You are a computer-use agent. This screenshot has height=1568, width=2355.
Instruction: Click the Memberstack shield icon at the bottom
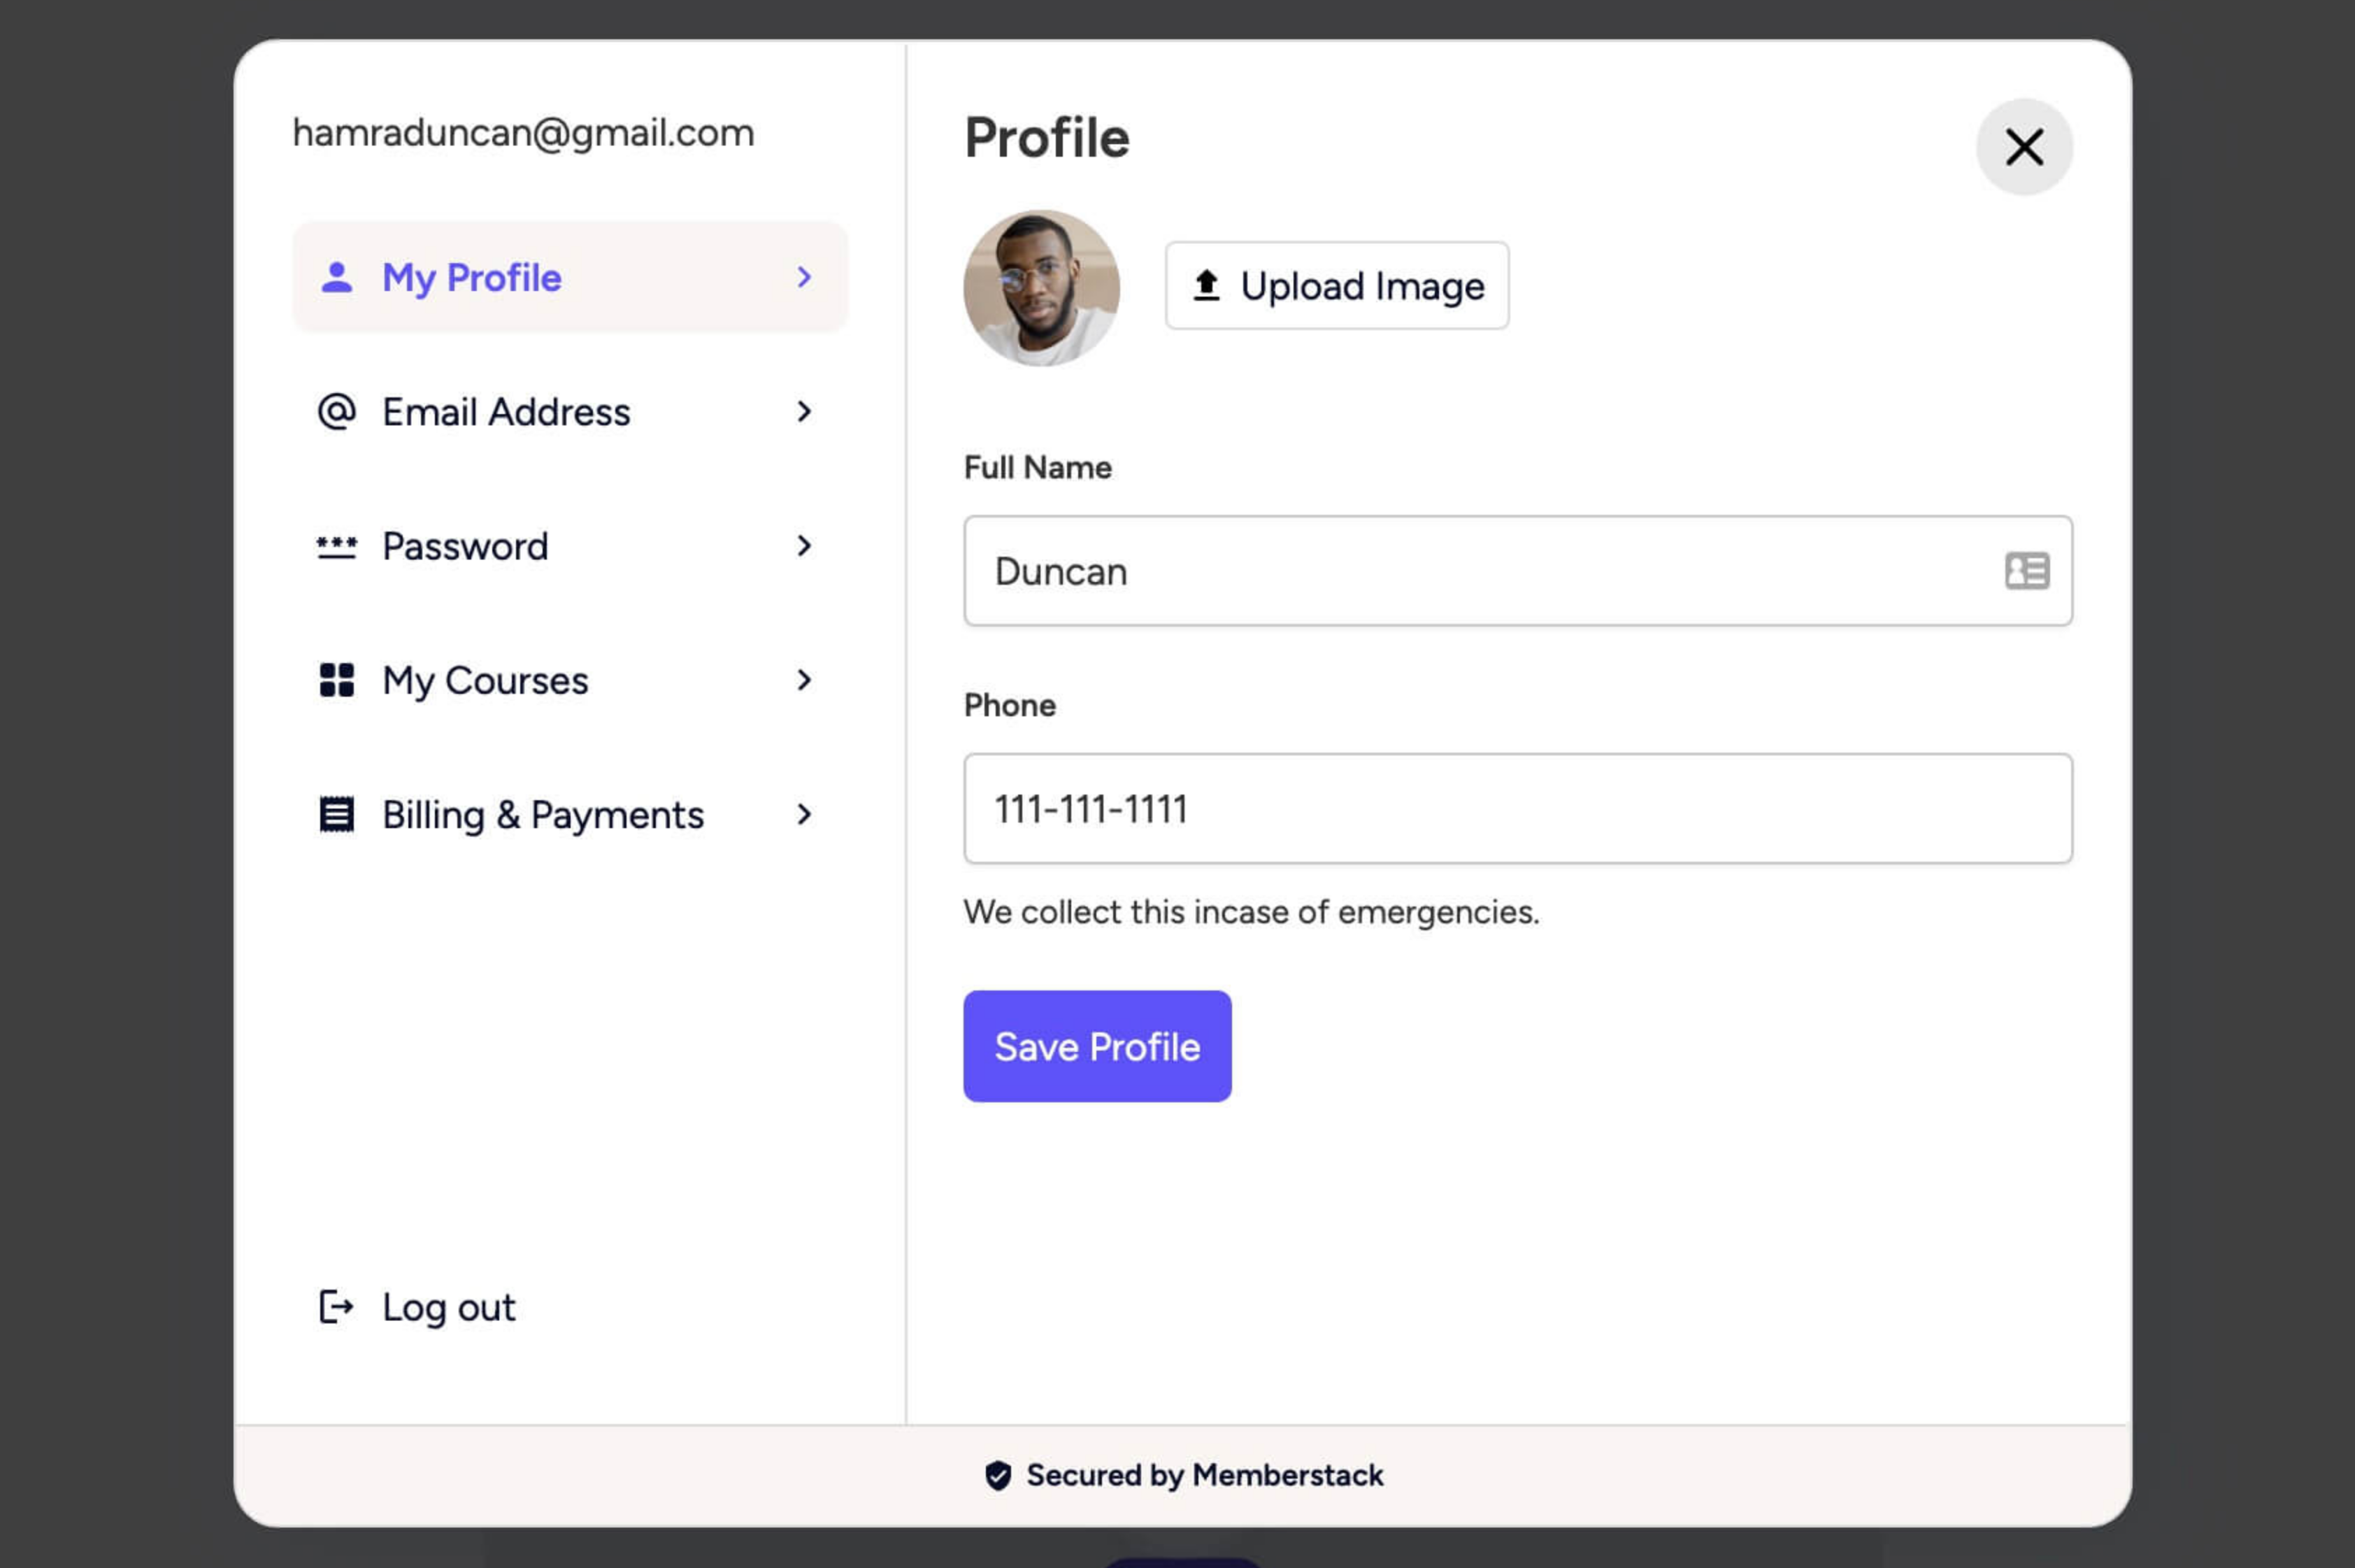[998, 1474]
